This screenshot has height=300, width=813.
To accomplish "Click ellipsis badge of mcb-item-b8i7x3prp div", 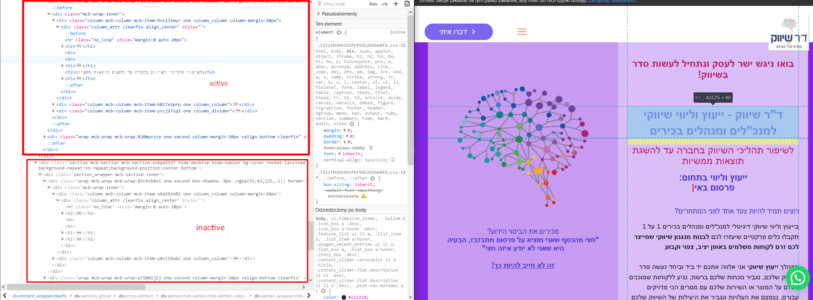I will click(x=236, y=104).
